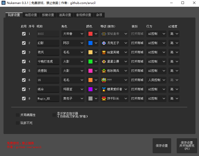Pick the red color swatch for BOSS

coord(90,34)
